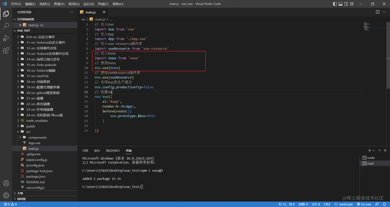The image size is (390, 207).
Task: Expand the 20-src-github搜索案例 folder
Action: (45, 93)
